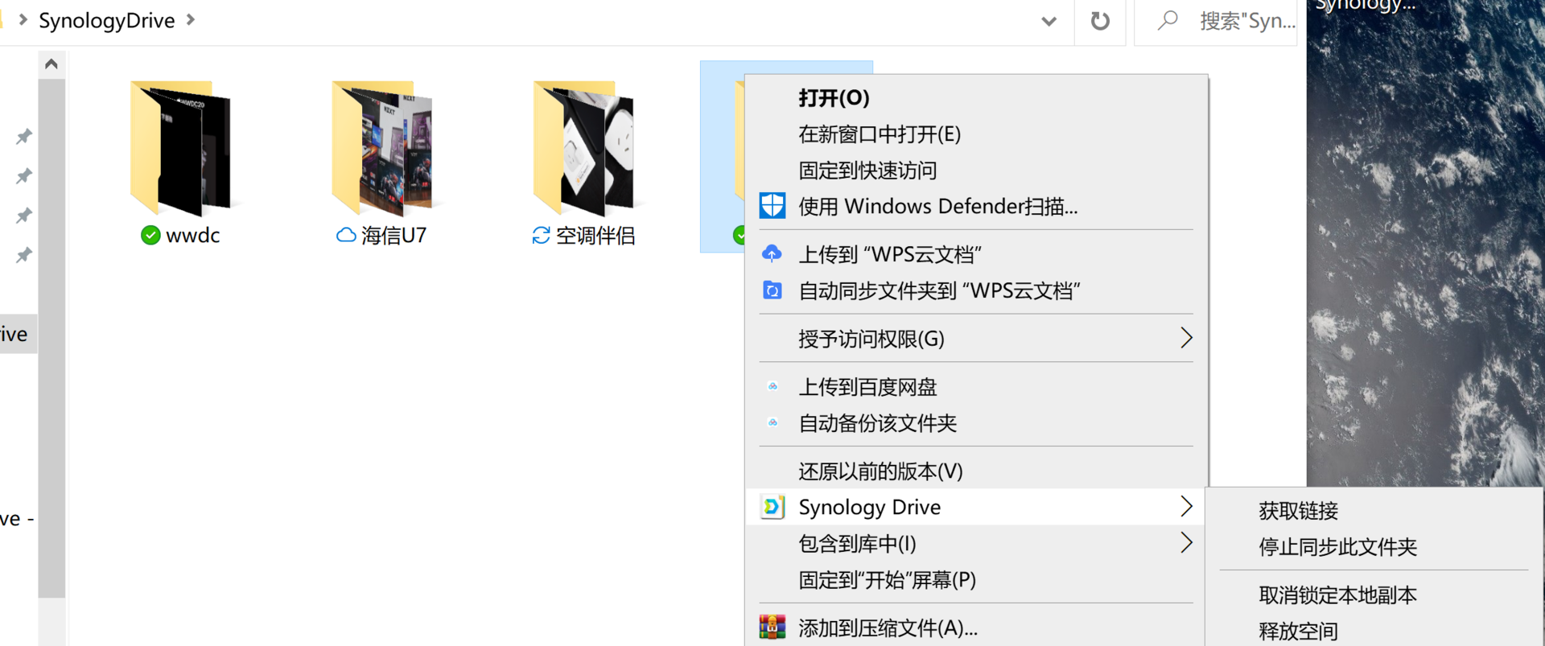The image size is (1545, 646).
Task: Click the fourth quick access pin icon
Action: (x=24, y=255)
